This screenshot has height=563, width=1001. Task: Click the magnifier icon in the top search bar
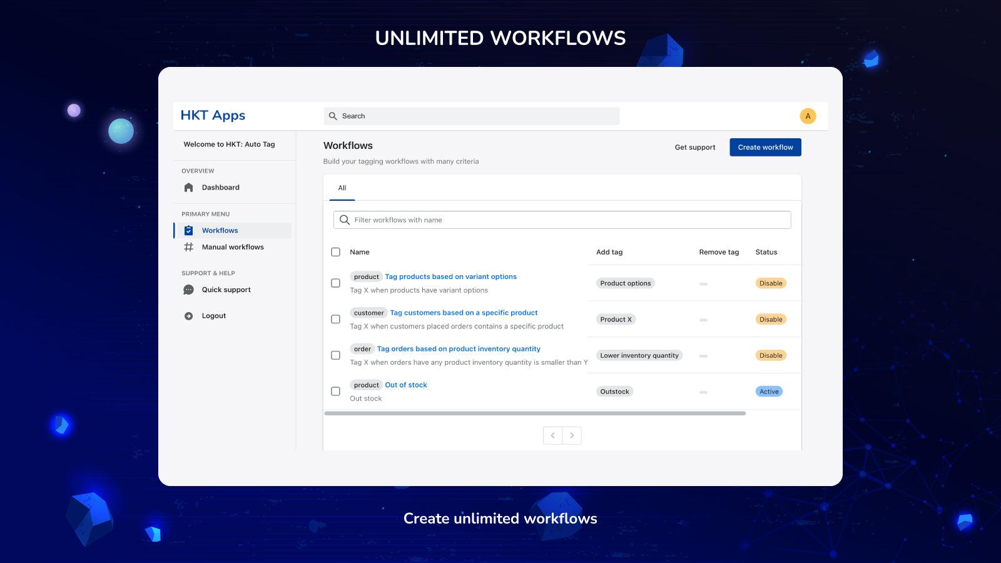333,116
